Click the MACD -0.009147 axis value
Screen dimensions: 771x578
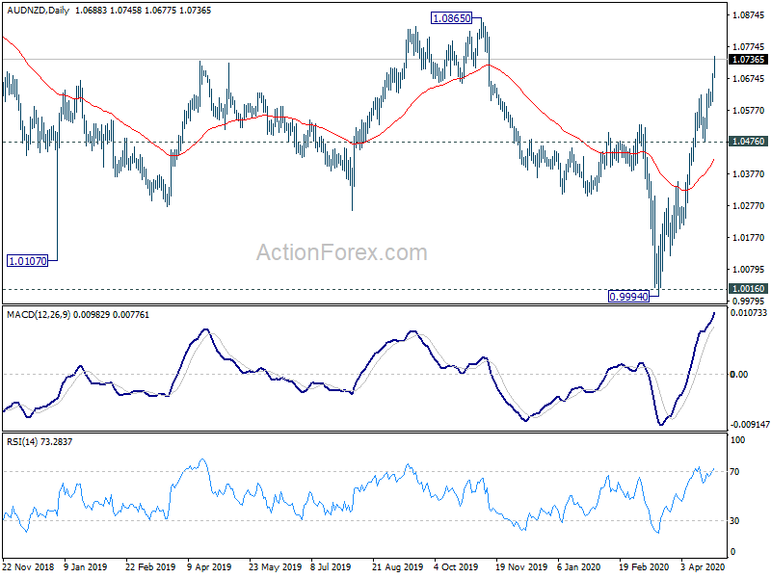[x=750, y=424]
